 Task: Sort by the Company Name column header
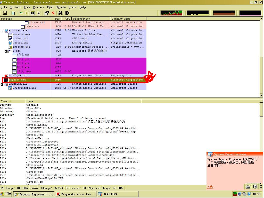[x=128, y=19]
